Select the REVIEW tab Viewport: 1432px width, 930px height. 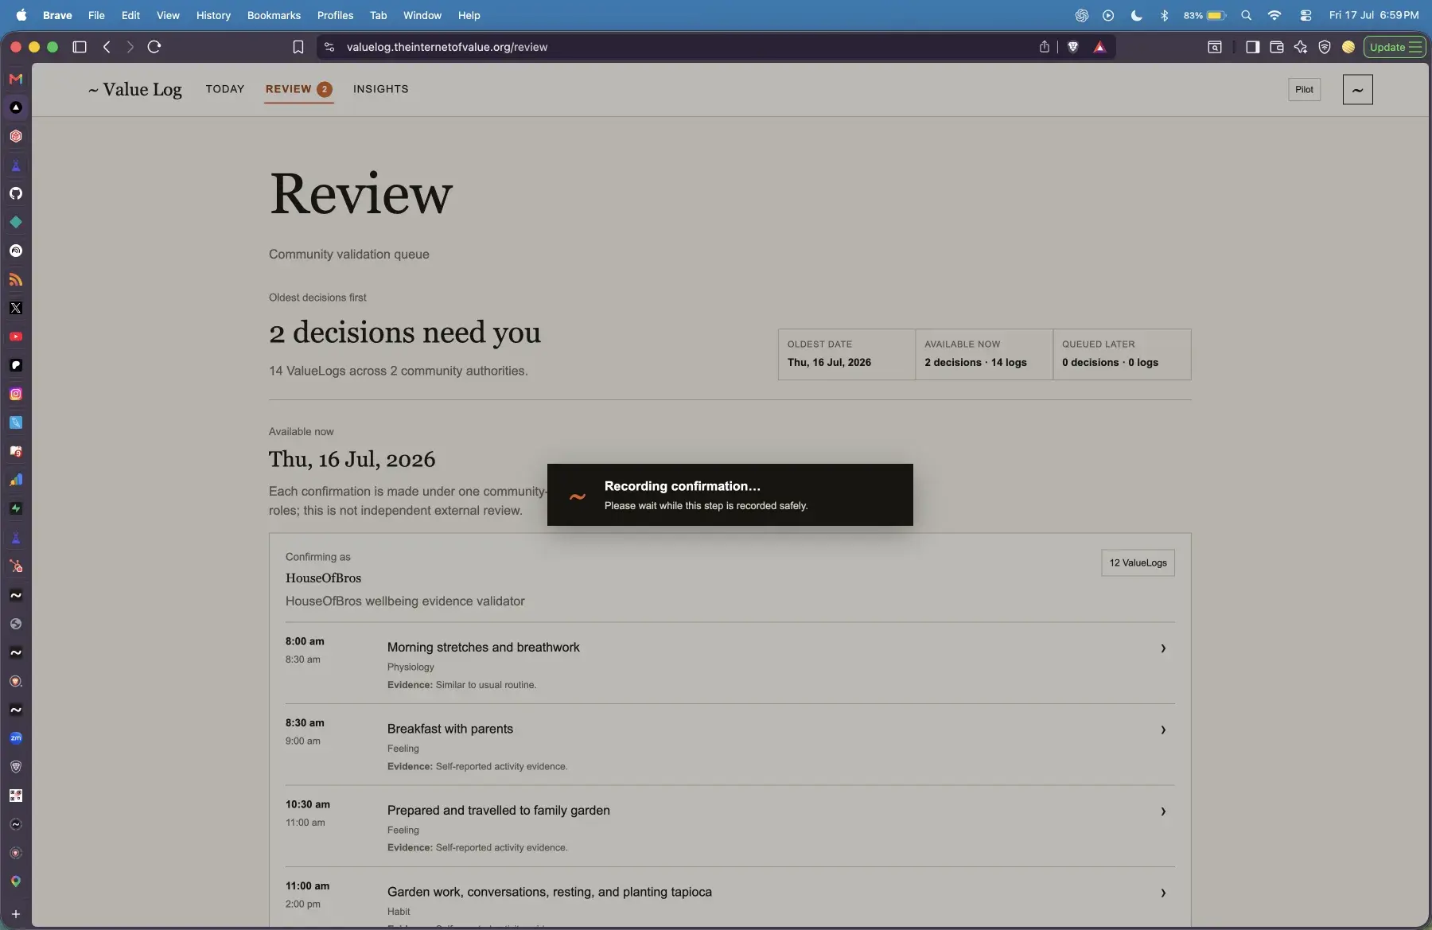click(x=298, y=89)
